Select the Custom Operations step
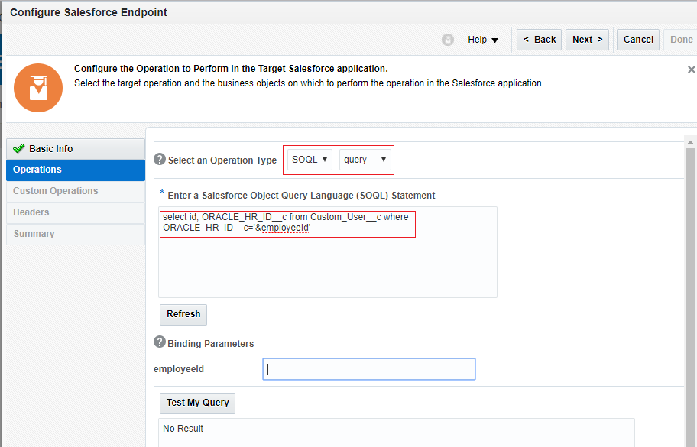 click(76, 192)
